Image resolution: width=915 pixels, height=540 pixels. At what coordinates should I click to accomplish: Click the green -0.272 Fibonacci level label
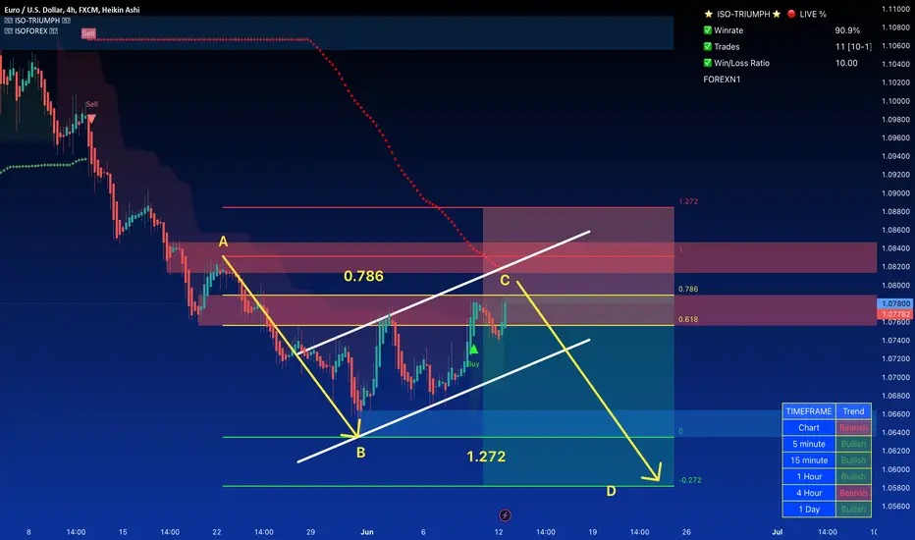690,480
